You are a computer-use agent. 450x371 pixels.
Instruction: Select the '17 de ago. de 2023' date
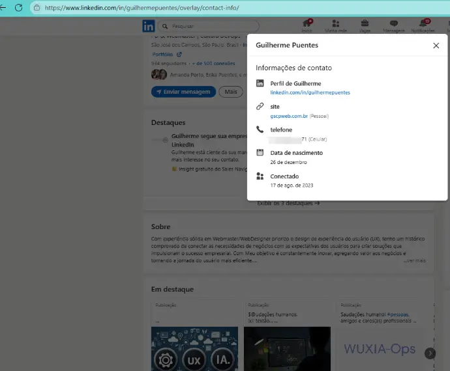pyautogui.click(x=292, y=185)
